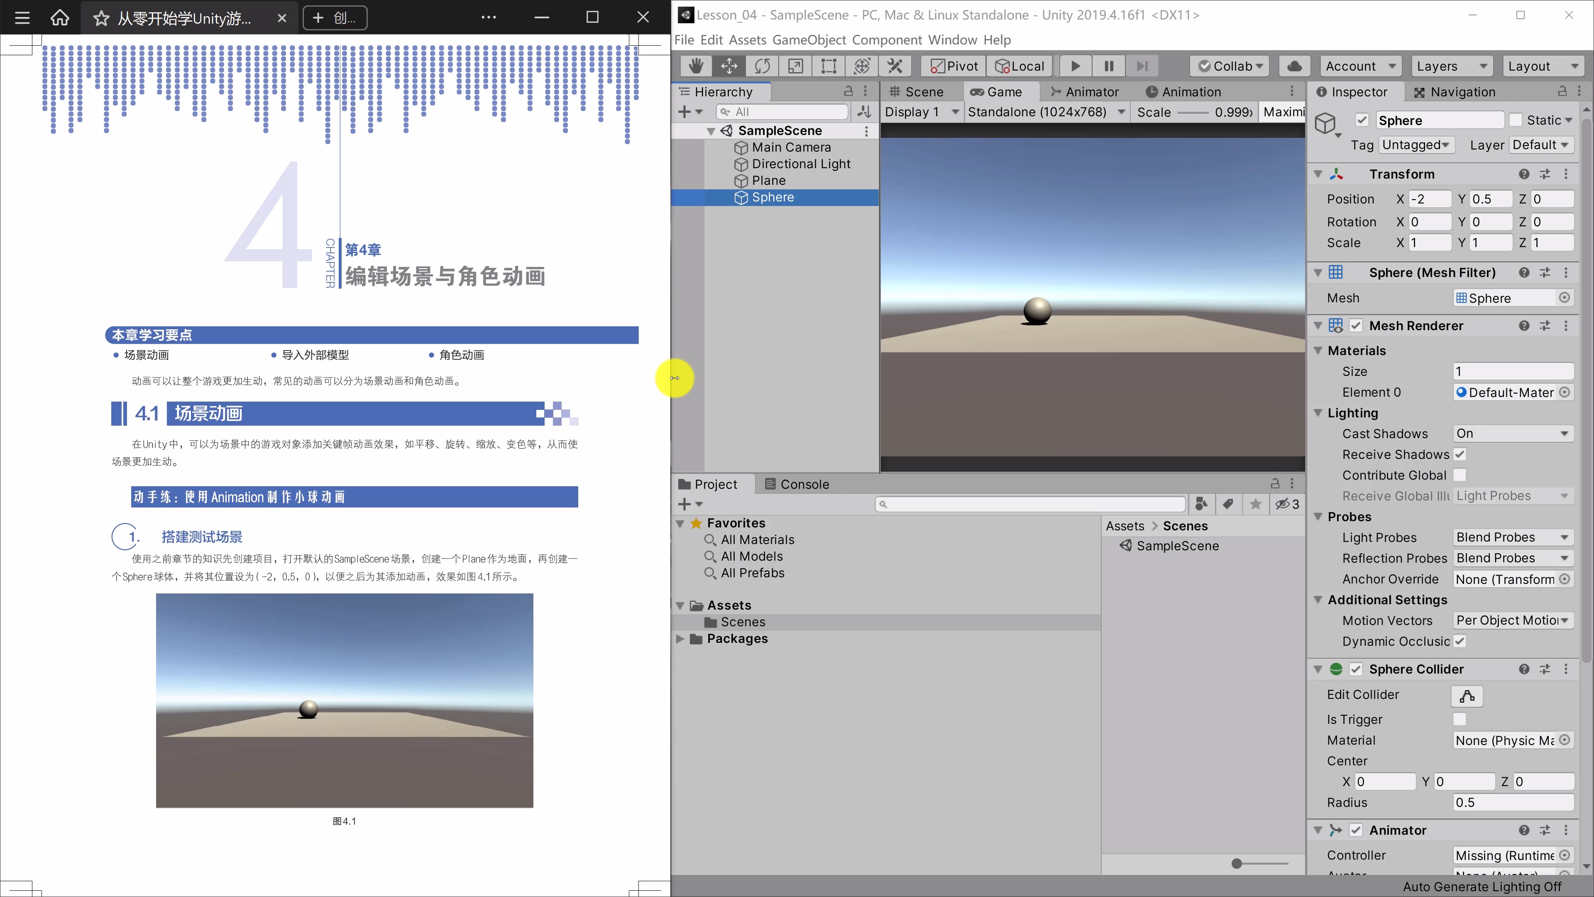The width and height of the screenshot is (1594, 897).
Task: Click the create asset plus icon in Project
Action: [x=685, y=504]
